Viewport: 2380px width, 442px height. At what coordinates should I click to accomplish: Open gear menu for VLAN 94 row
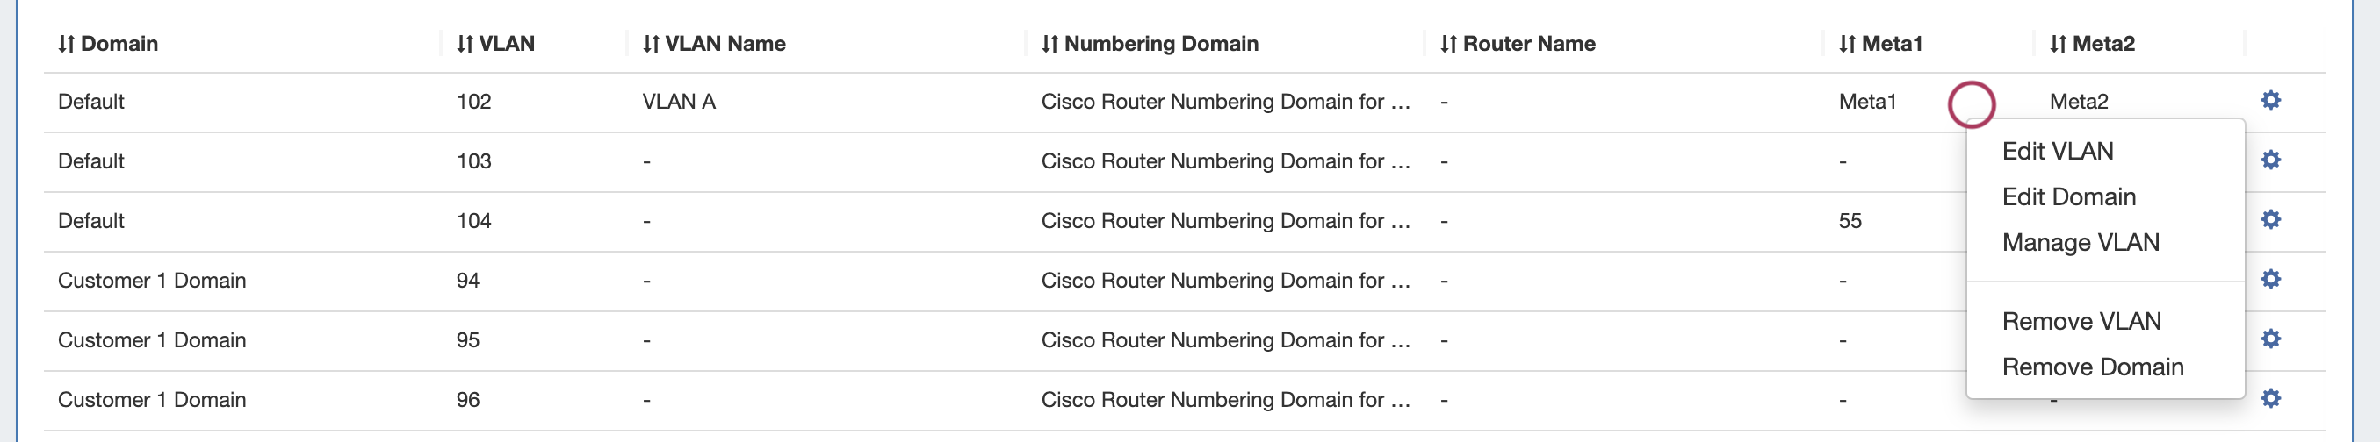(2270, 280)
